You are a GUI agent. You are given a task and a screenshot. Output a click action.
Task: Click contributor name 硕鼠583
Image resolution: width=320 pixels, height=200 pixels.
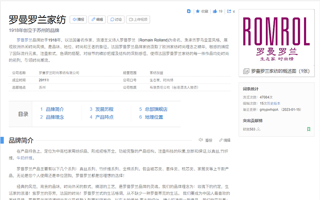(x=249, y=129)
